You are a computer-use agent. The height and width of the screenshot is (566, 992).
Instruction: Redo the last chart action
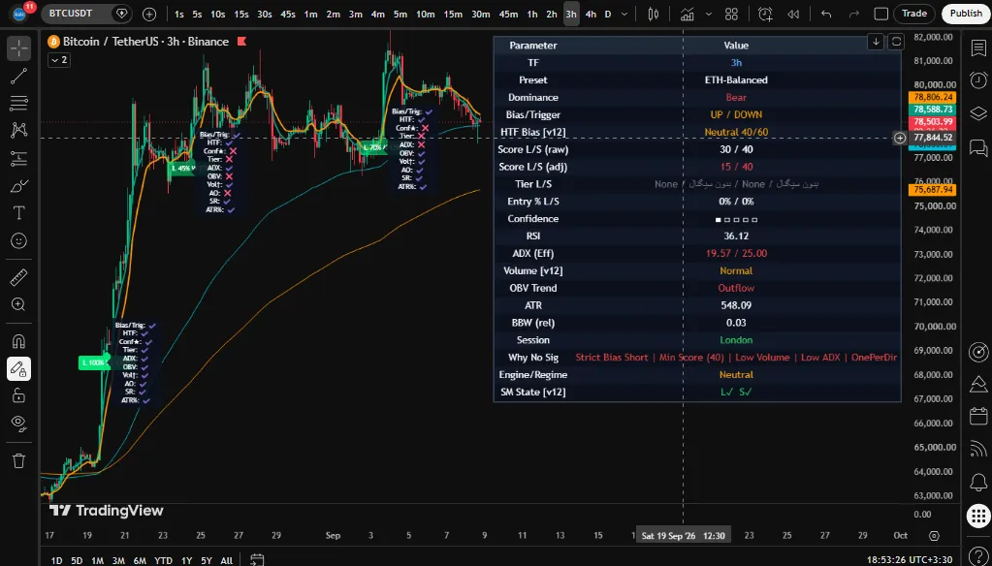(x=854, y=14)
